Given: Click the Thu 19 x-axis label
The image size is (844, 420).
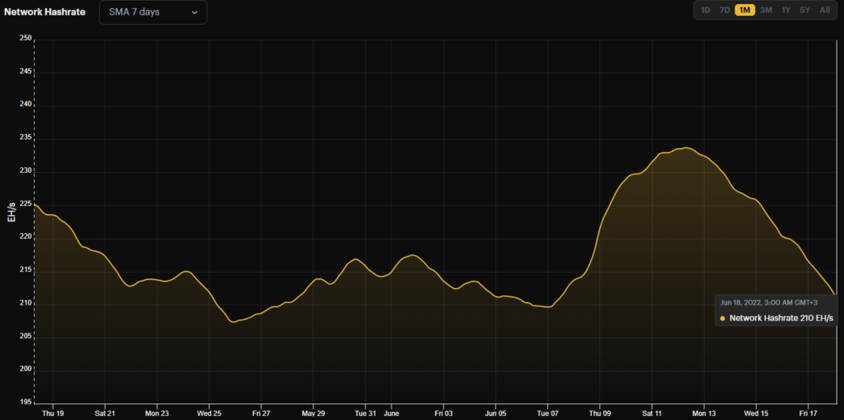Looking at the screenshot, I should click(53, 413).
